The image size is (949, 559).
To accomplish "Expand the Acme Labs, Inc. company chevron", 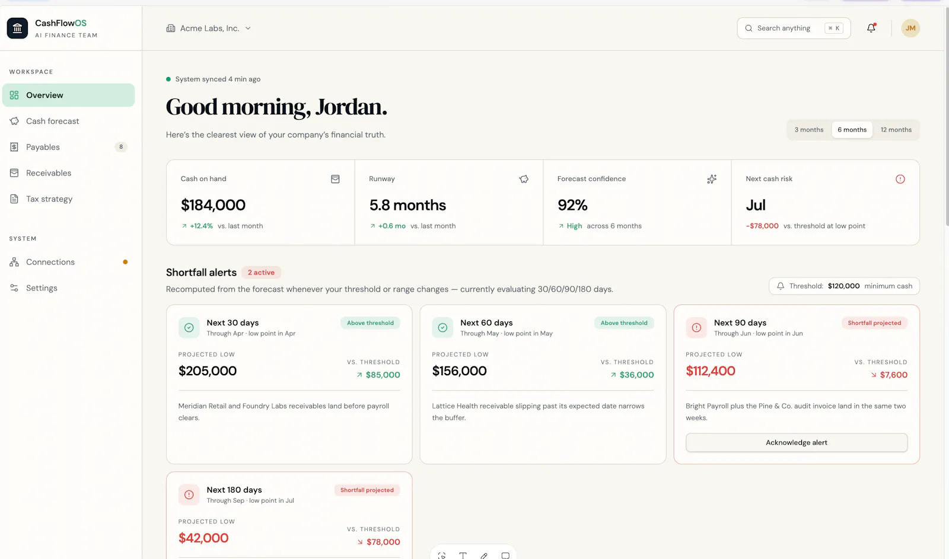I will tap(248, 28).
